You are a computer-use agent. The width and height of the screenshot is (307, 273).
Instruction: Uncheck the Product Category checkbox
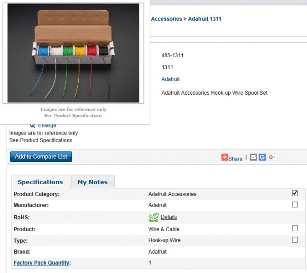[x=295, y=193]
